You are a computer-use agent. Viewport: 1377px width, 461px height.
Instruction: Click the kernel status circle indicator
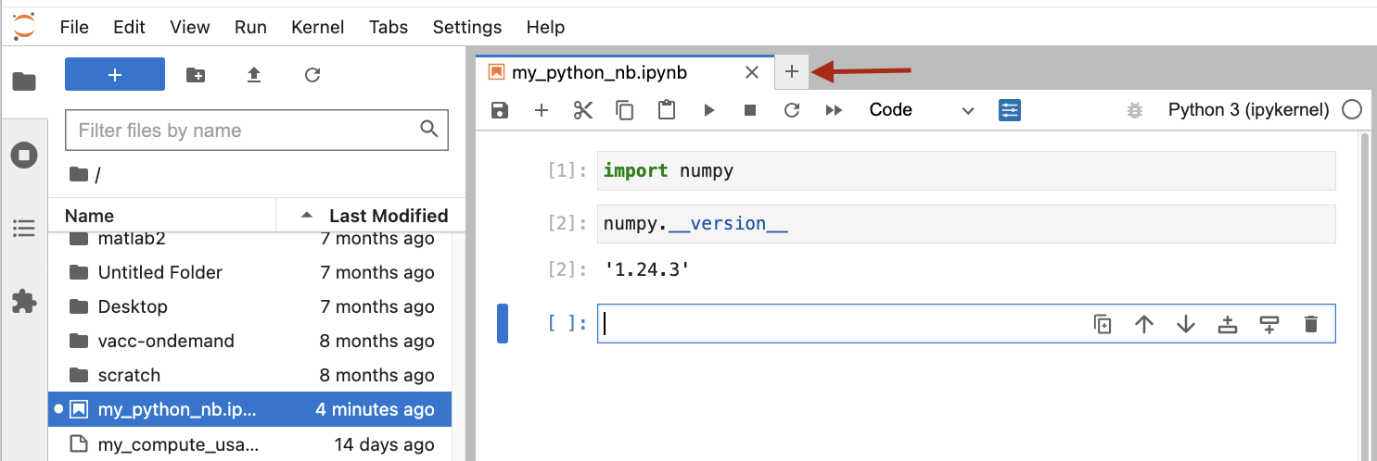click(x=1352, y=110)
